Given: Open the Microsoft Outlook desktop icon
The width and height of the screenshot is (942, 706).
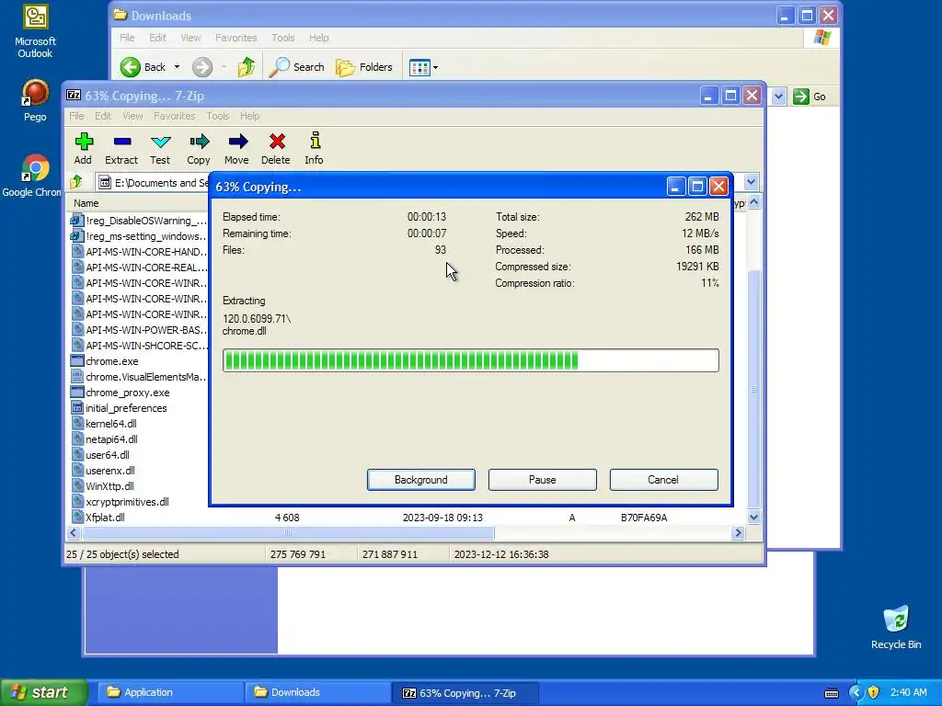Looking at the screenshot, I should 35,32.
